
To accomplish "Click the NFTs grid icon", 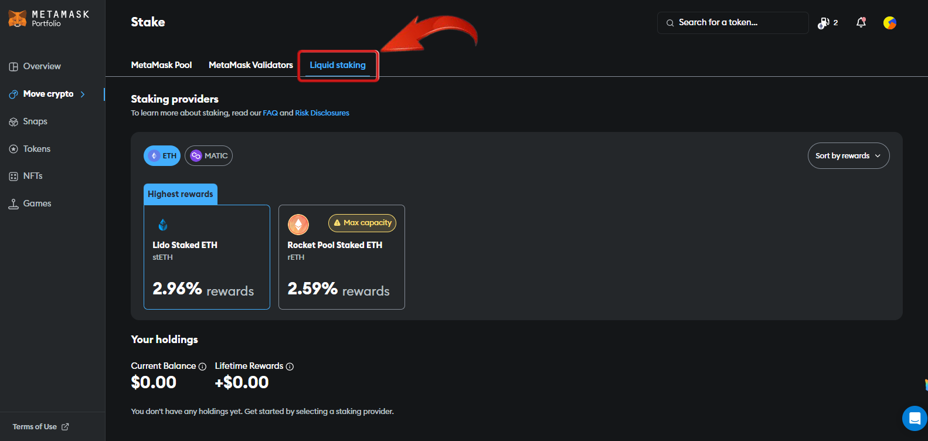I will pyautogui.click(x=13, y=177).
